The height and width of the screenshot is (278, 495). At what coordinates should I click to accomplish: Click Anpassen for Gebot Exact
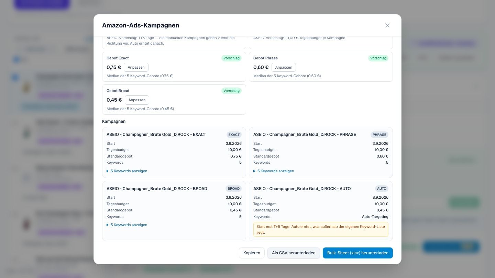coord(136,67)
